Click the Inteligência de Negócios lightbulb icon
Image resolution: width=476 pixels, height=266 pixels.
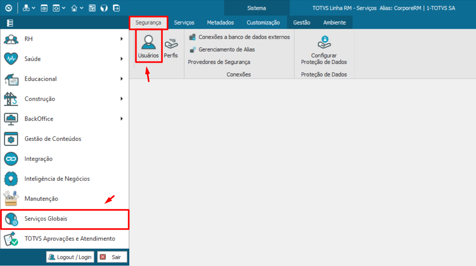coord(11,179)
